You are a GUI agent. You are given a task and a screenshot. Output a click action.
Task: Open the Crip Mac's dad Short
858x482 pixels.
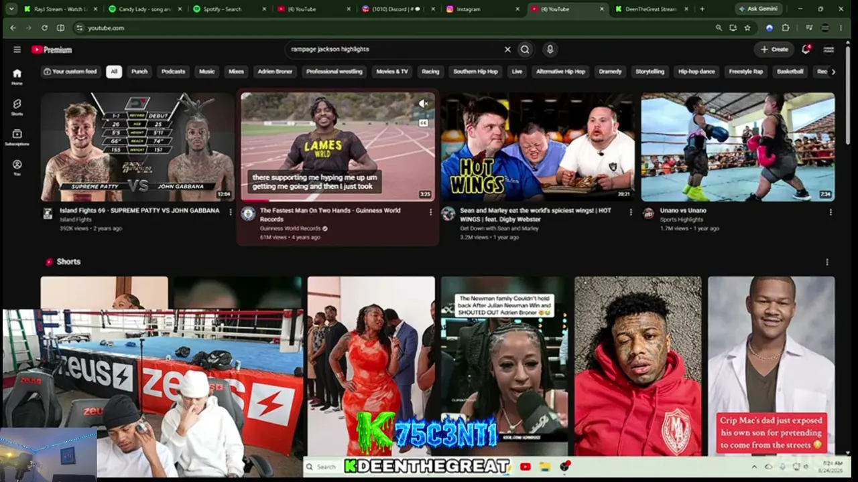(x=772, y=366)
